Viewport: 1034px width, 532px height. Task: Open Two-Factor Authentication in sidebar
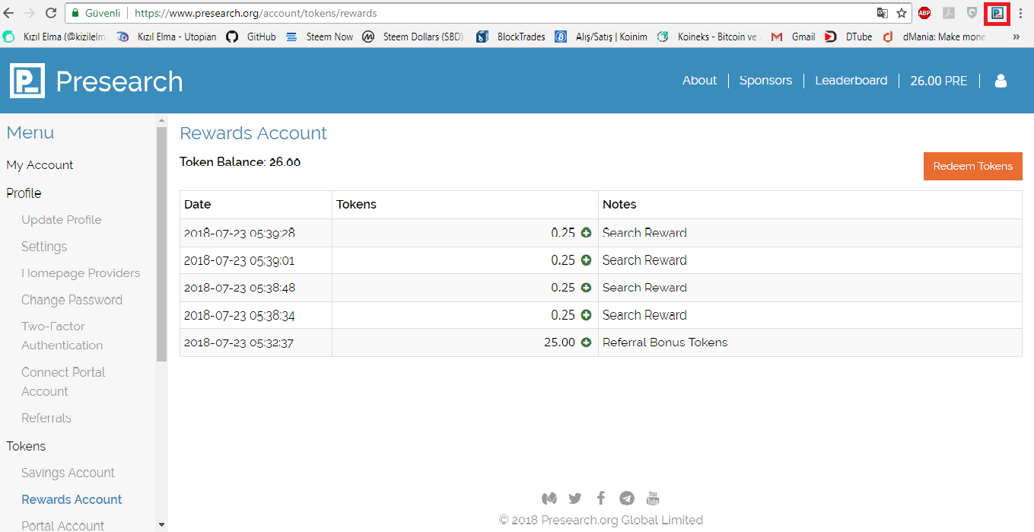[62, 336]
